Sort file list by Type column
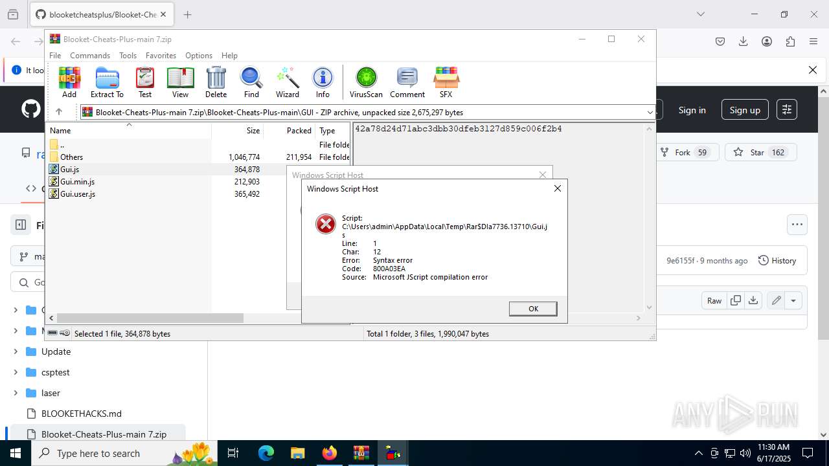The image size is (829, 466). point(332,130)
